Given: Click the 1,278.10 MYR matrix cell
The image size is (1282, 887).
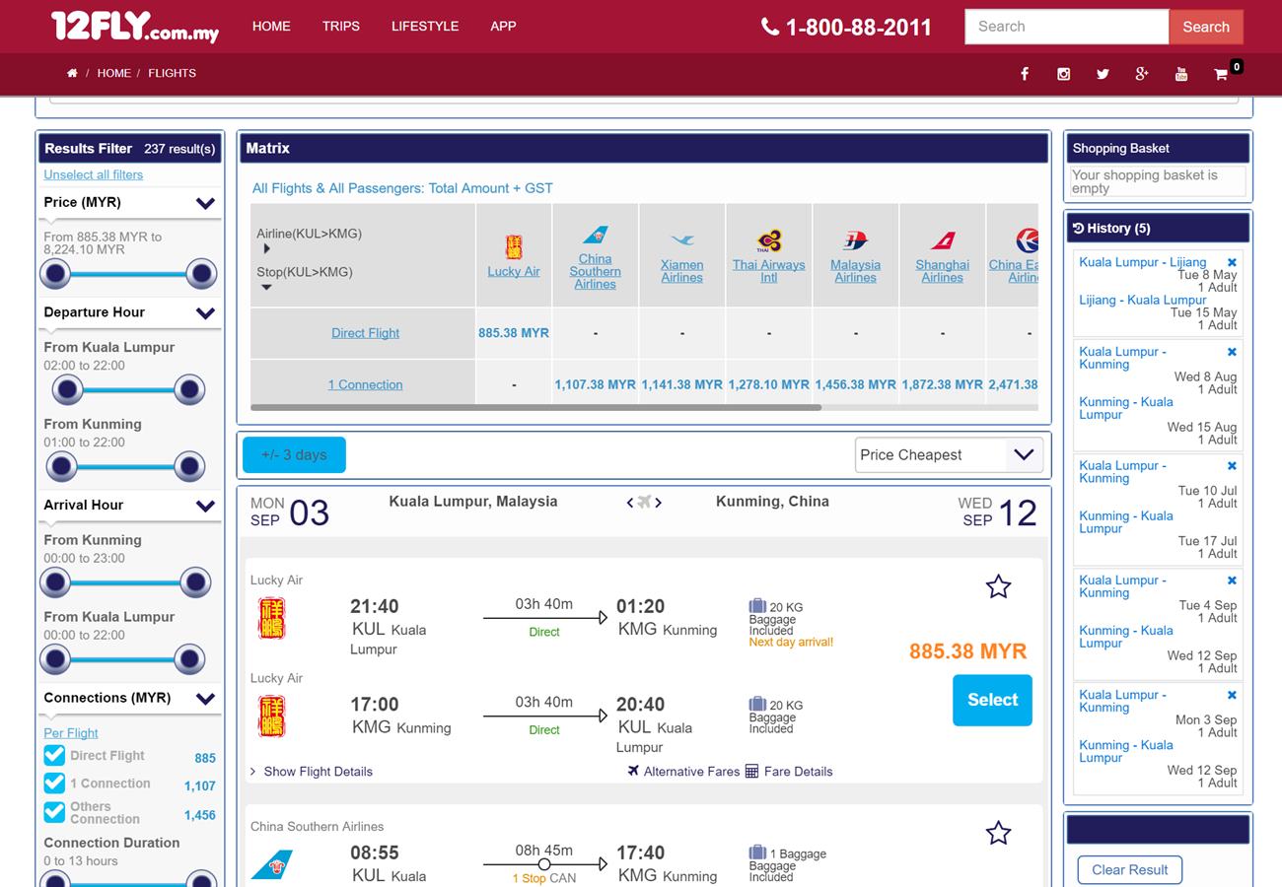Looking at the screenshot, I should click(768, 384).
